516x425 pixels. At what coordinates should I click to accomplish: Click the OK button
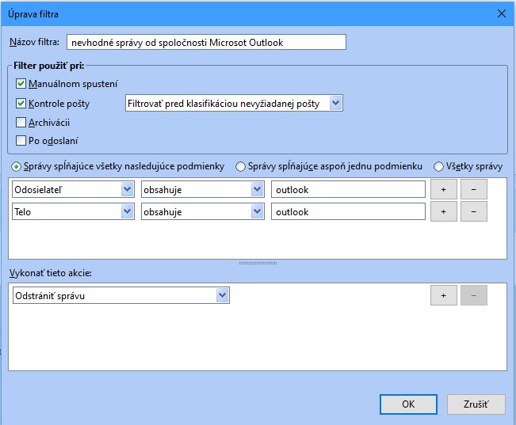pos(408,404)
